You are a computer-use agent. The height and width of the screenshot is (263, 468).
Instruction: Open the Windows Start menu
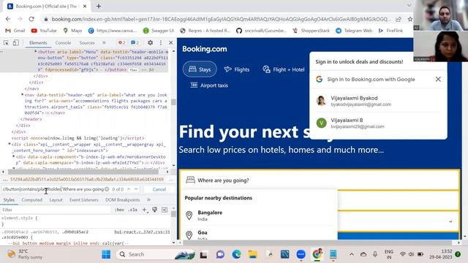tap(106, 254)
